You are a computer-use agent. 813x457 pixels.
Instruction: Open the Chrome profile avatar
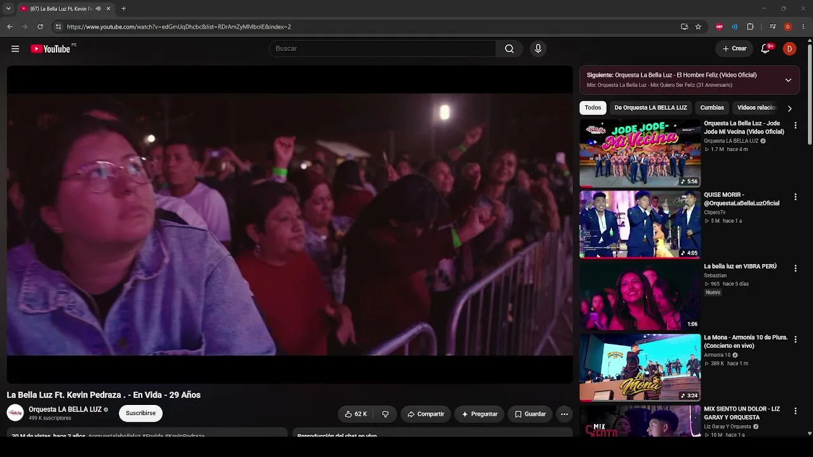coord(788,27)
